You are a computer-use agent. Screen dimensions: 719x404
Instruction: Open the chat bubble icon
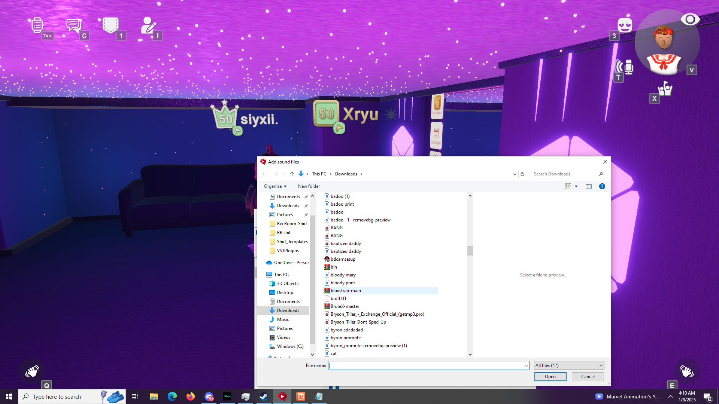pyautogui.click(x=73, y=25)
